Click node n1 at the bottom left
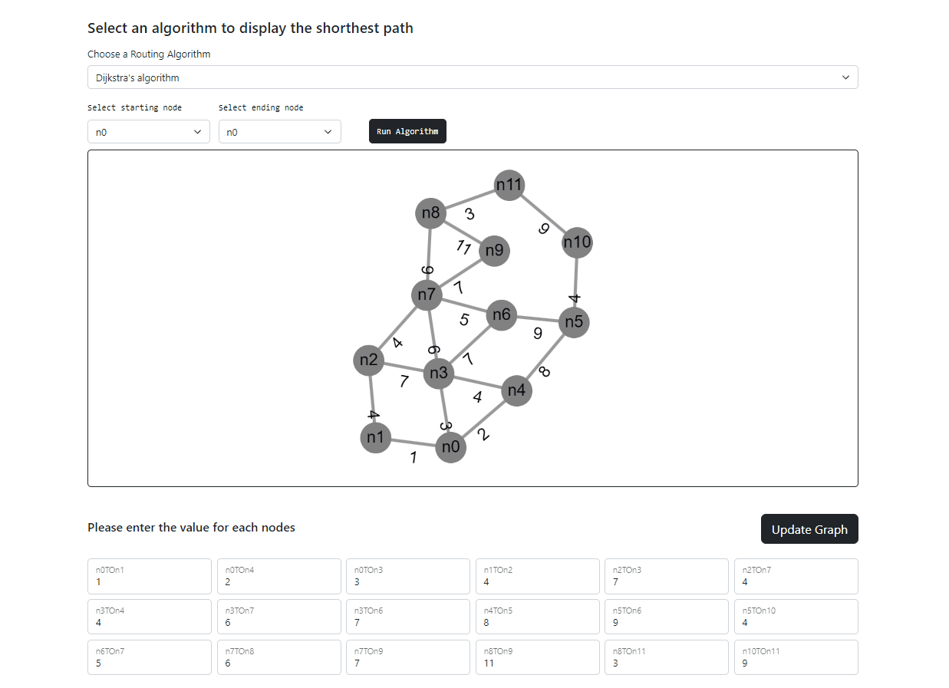949x688 pixels. (375, 437)
